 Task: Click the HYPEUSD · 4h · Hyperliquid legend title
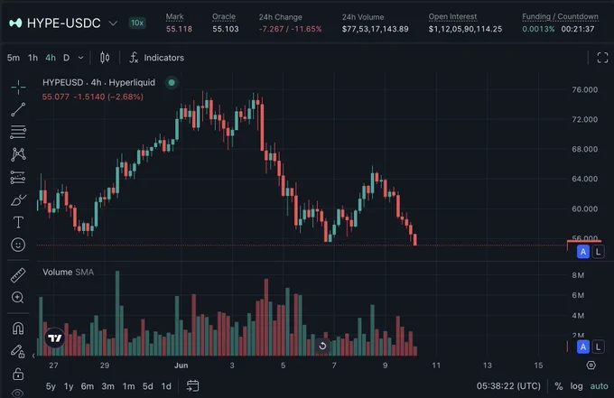pyautogui.click(x=98, y=82)
